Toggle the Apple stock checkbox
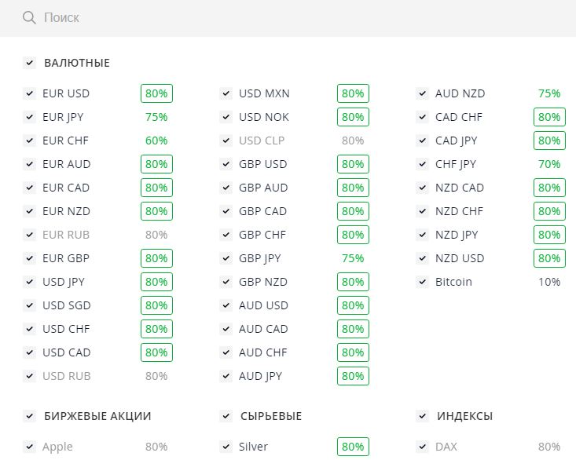Screen dimensions: 576x460 29,447
